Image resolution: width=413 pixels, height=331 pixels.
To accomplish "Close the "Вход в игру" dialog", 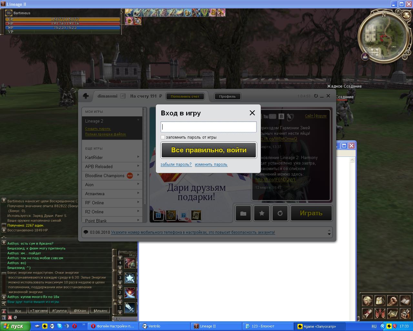I will click(x=252, y=113).
